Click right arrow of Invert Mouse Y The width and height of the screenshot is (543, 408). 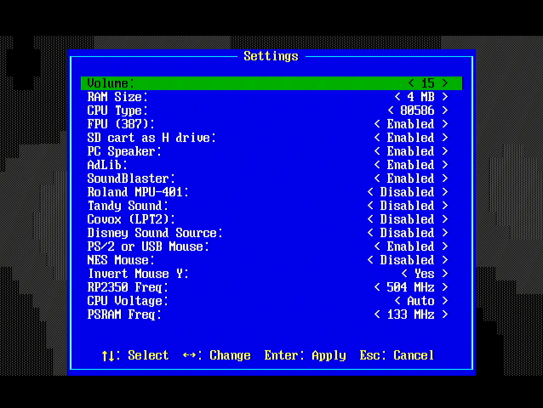[445, 274]
